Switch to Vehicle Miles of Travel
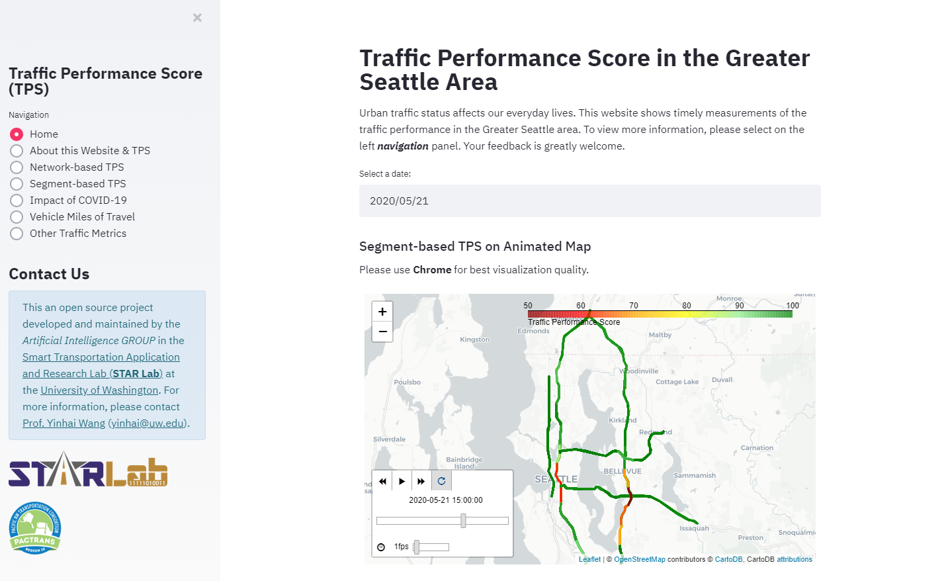Screen dimensions: 944x581 pos(17,217)
